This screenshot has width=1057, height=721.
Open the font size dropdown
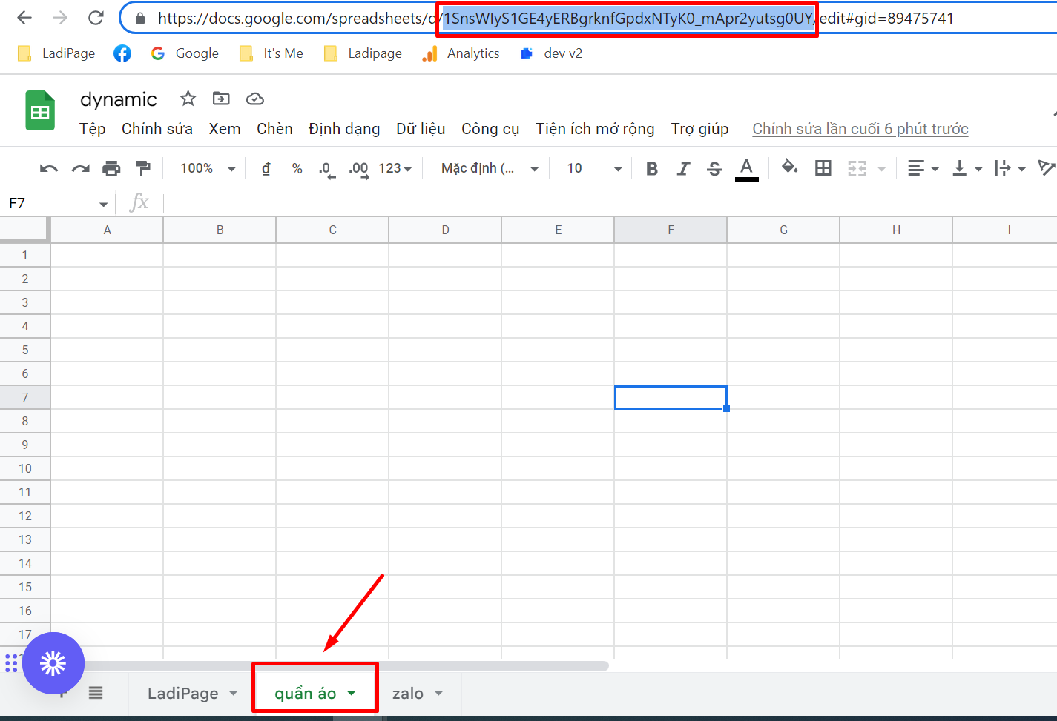594,169
